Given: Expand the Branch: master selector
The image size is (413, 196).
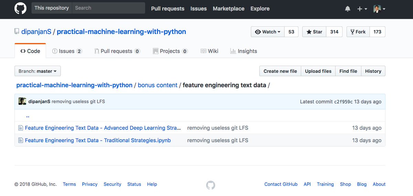Looking at the screenshot, I should pos(38,71).
